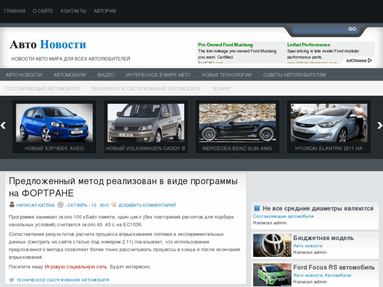
Task: Click the category tag icon under the article
Action: click(x=12, y=280)
